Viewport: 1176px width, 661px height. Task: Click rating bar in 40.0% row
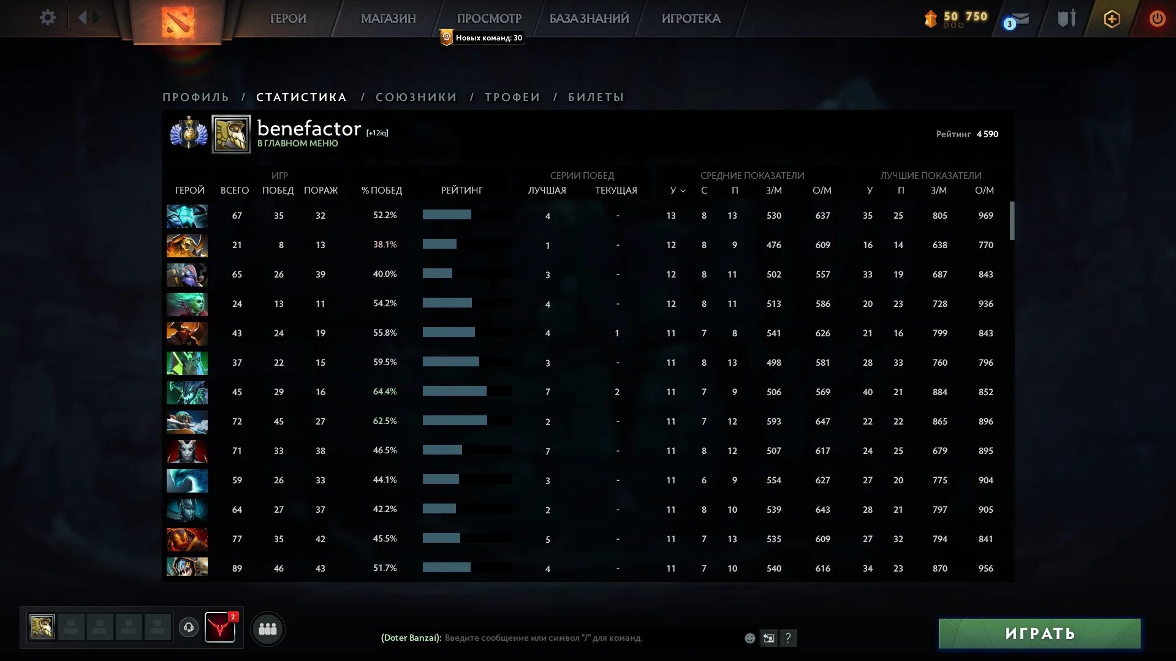(x=467, y=273)
